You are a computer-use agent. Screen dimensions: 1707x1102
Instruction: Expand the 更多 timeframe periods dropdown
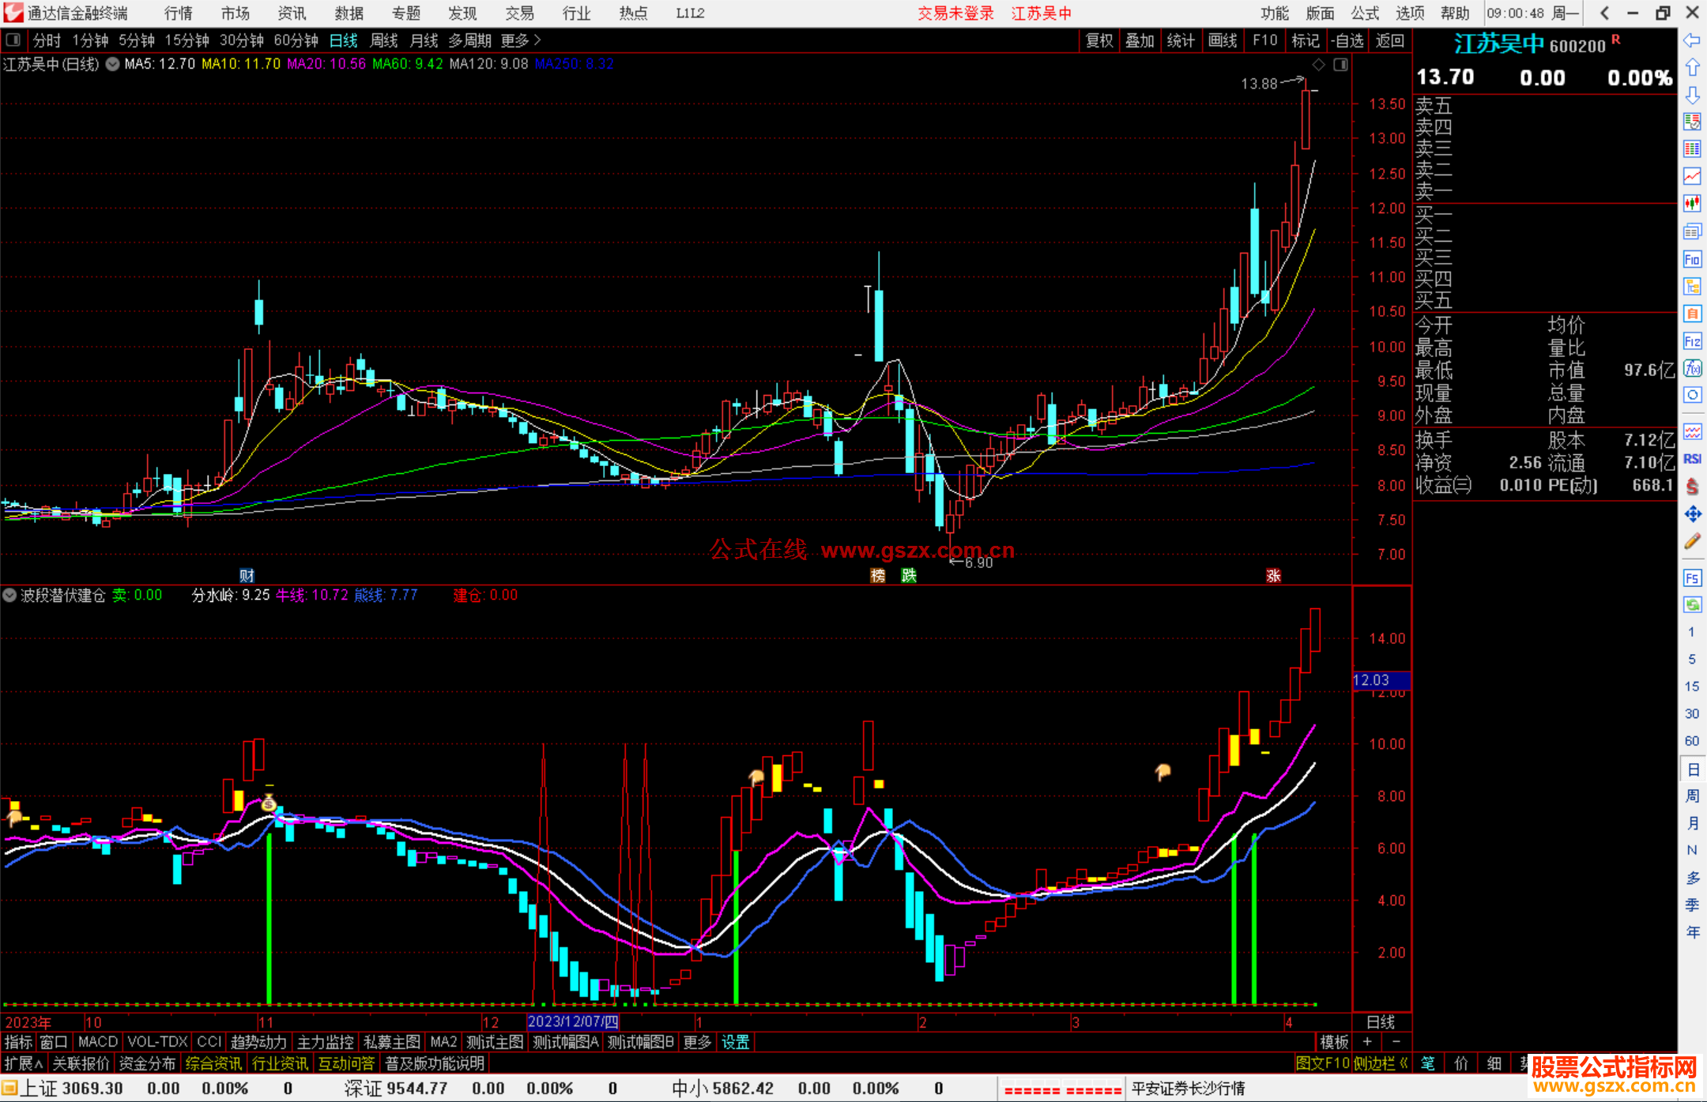(x=521, y=40)
